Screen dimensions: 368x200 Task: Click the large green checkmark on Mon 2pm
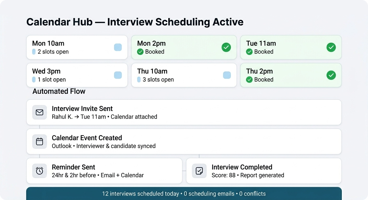coord(226,47)
